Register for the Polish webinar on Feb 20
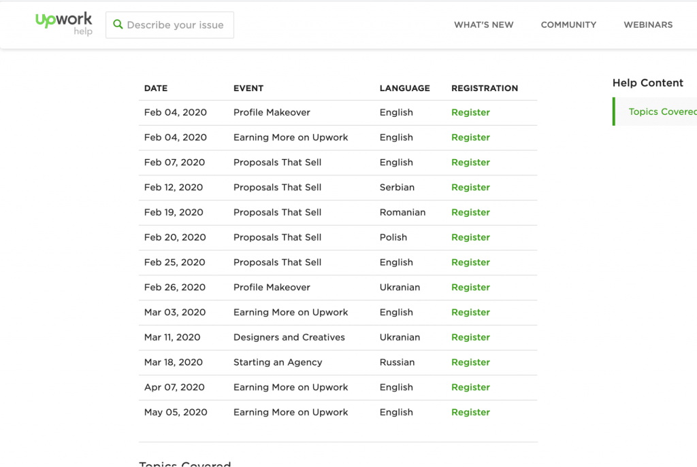Viewport: 697px width, 467px height. (x=470, y=237)
